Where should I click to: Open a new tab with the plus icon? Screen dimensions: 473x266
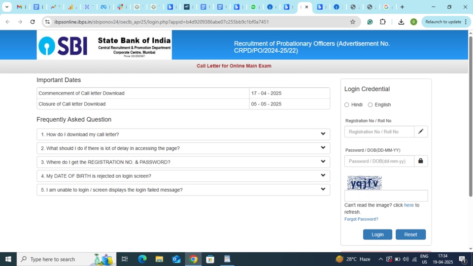click(x=402, y=7)
